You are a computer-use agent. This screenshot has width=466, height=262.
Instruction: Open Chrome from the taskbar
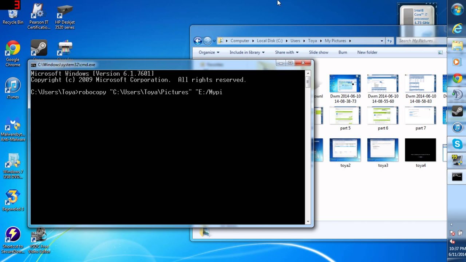(457, 78)
